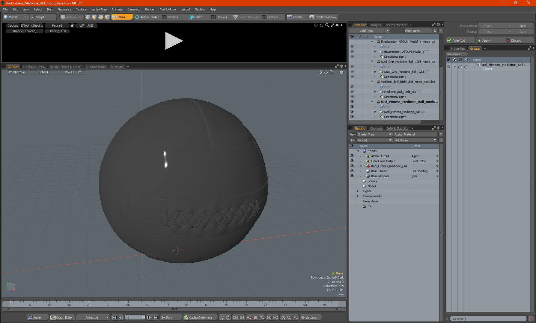Screen dimensions: 536x323
Task: Expand the Environments tree node
Action: (x=358, y=196)
